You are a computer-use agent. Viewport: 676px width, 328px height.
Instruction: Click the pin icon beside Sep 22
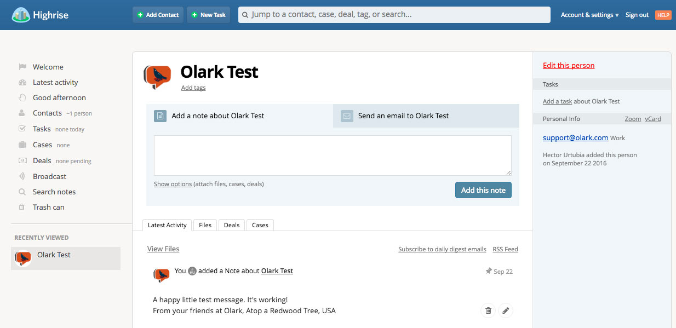pos(488,271)
